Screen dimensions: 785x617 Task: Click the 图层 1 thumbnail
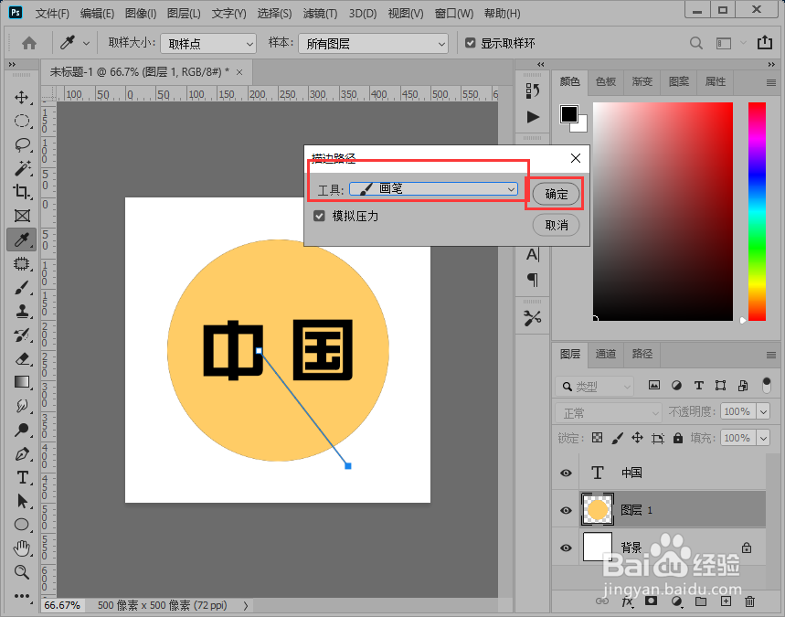(597, 509)
